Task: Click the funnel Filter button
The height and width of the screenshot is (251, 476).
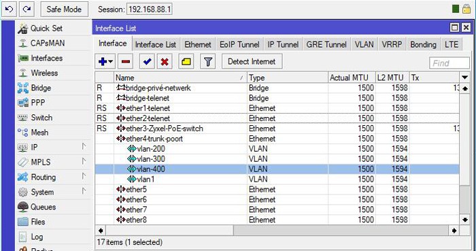Action: click(x=207, y=62)
